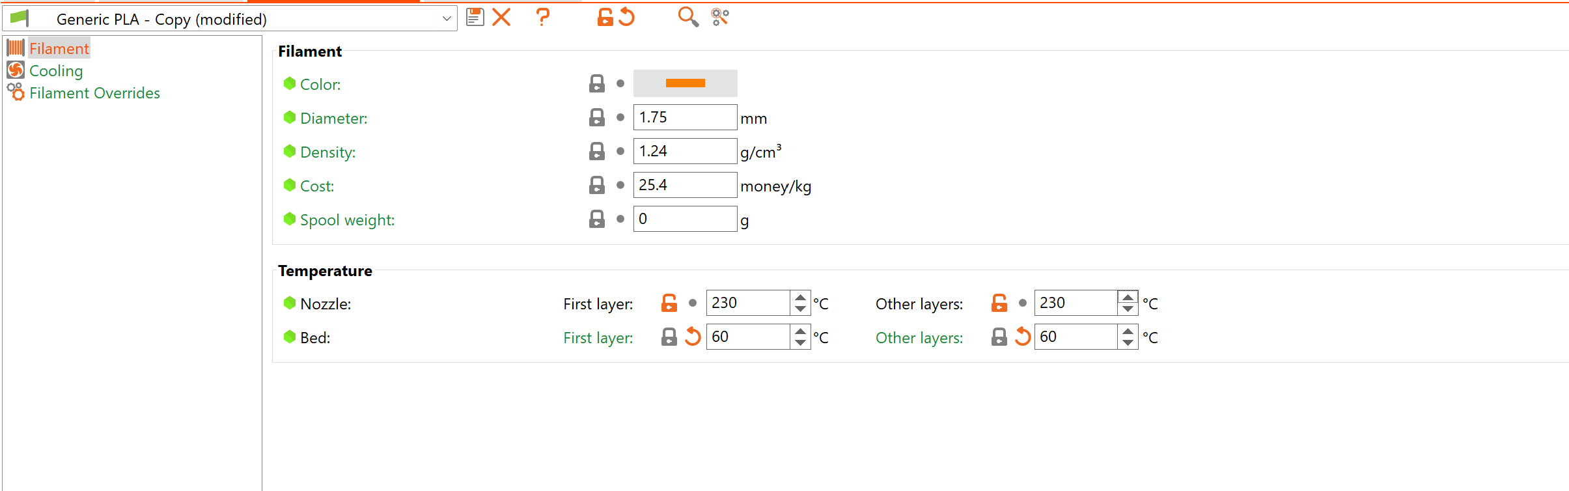Increase Bed Other layers temperature with up arrow
Viewport: 1569px width, 491px height.
click(x=1128, y=331)
